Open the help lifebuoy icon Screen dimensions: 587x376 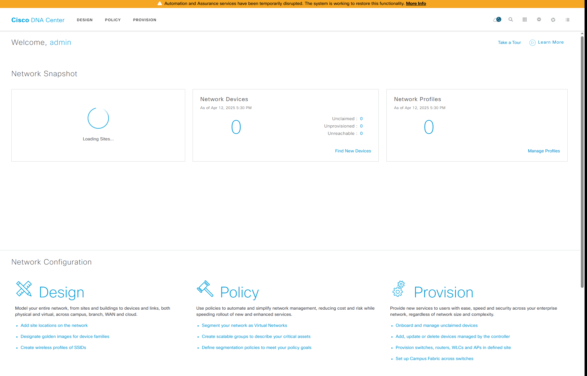(553, 20)
